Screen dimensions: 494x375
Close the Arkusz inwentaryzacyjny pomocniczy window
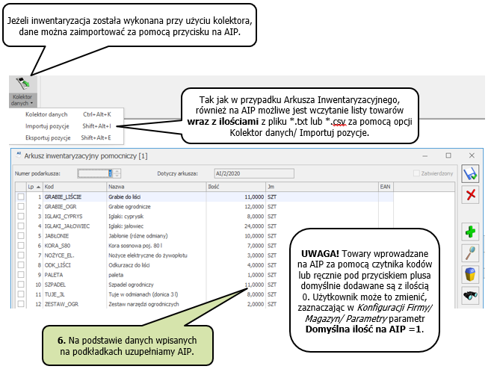472,155
